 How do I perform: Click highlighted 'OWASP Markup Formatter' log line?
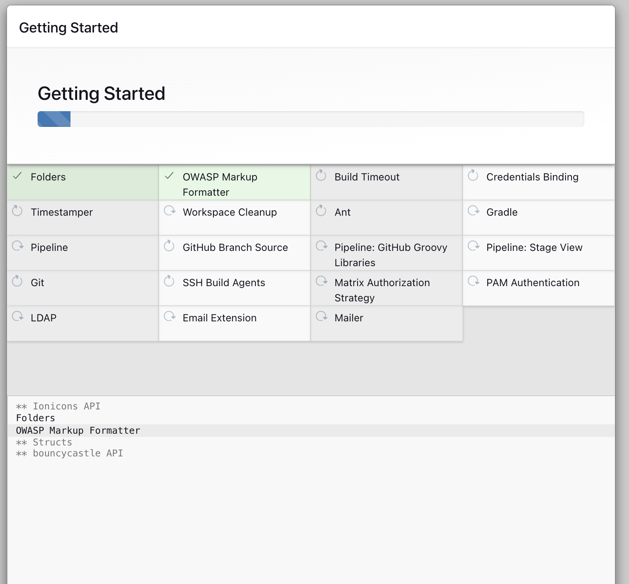click(311, 431)
